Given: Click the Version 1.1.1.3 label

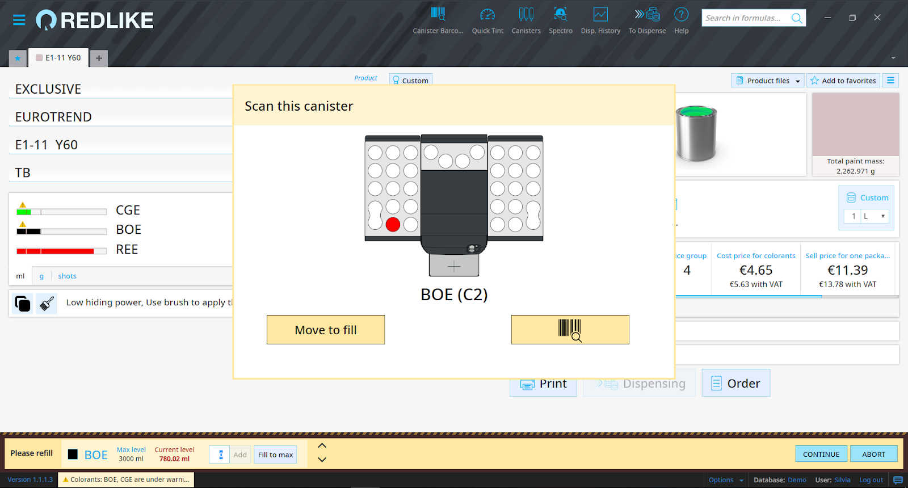Looking at the screenshot, I should click(x=30, y=479).
